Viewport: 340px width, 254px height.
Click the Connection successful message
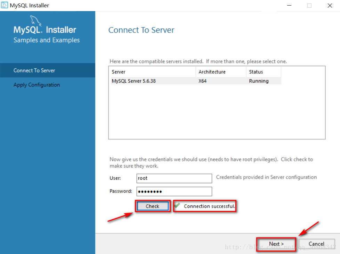(209, 206)
